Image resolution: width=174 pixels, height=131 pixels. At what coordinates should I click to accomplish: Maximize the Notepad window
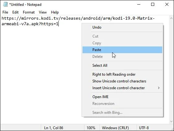pyautogui.click(x=153, y=4)
